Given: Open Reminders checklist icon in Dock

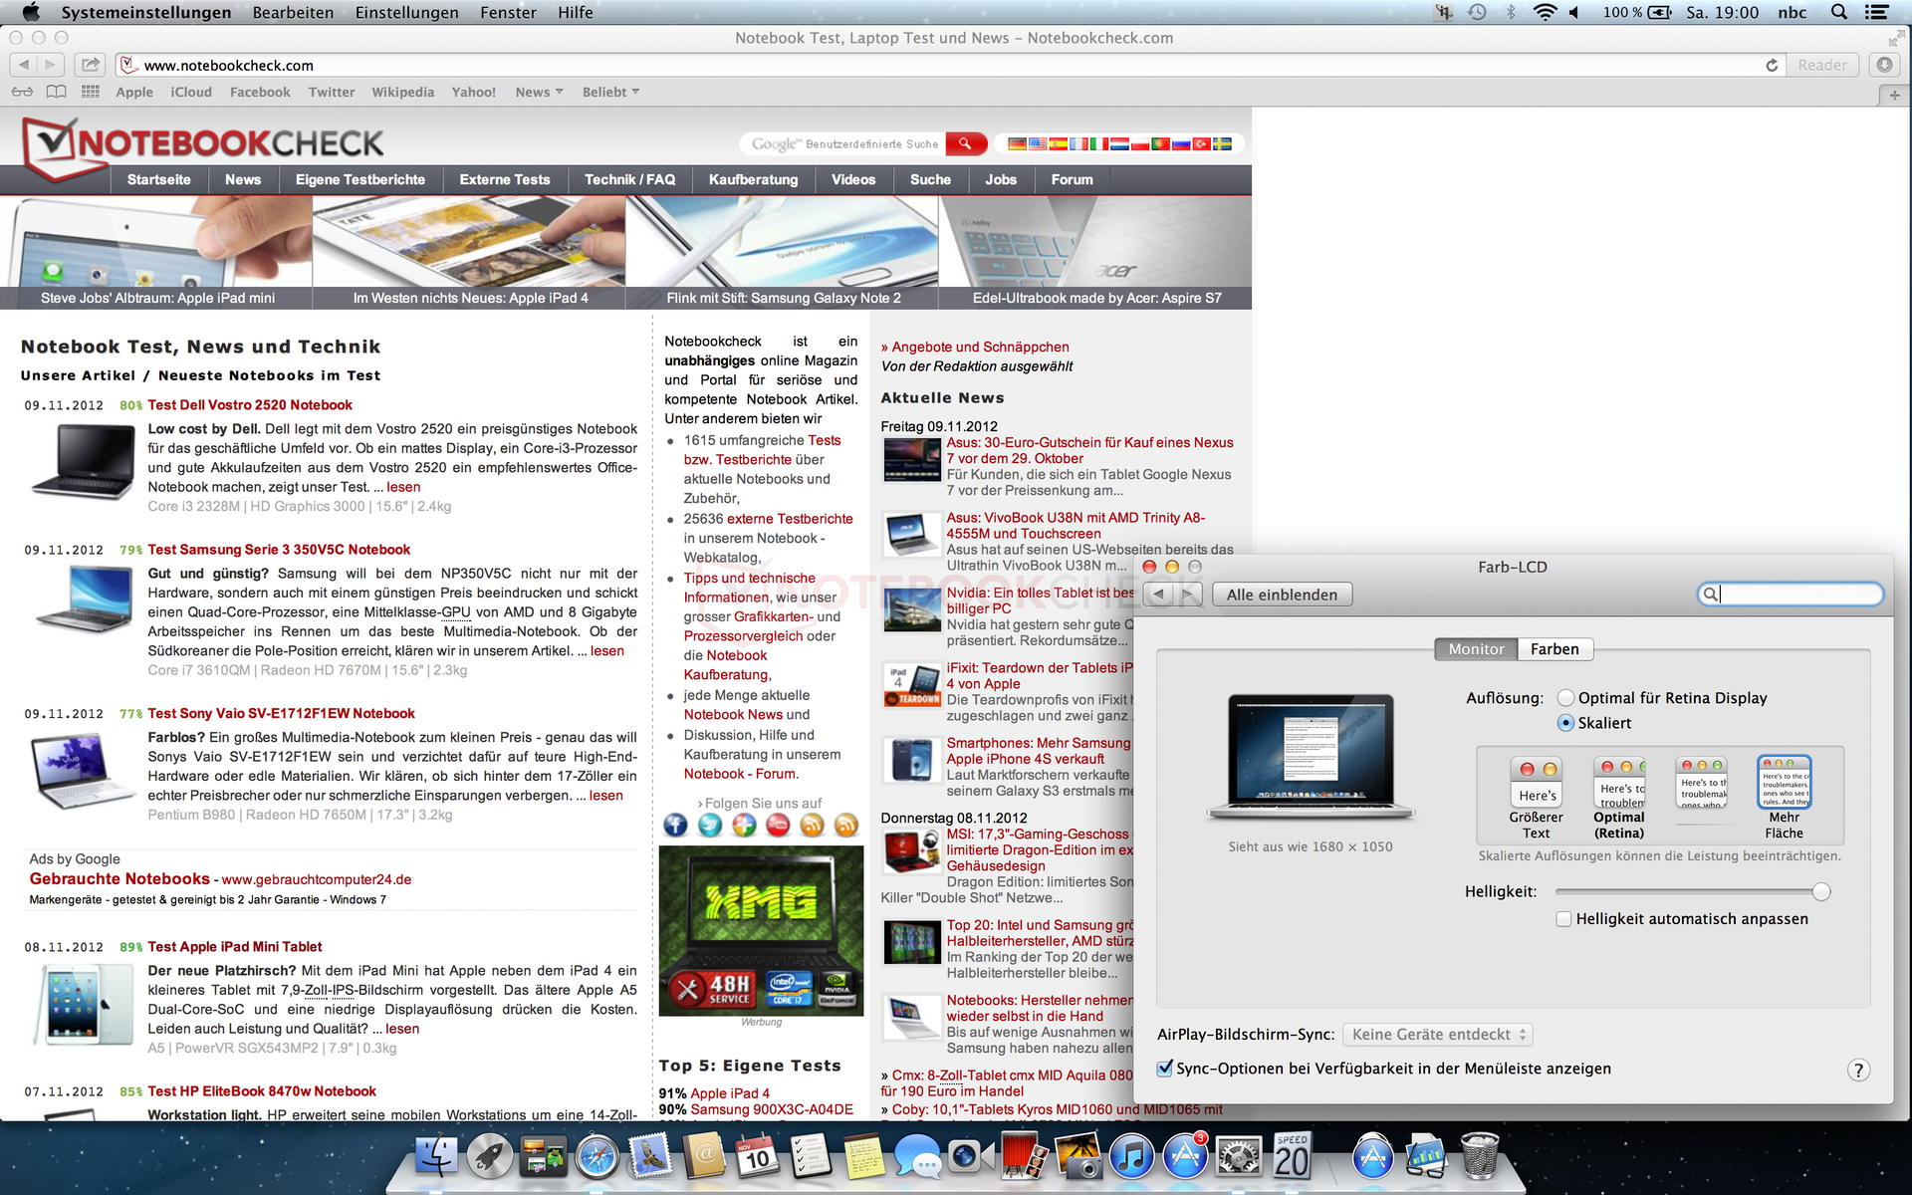Looking at the screenshot, I should tap(811, 1158).
